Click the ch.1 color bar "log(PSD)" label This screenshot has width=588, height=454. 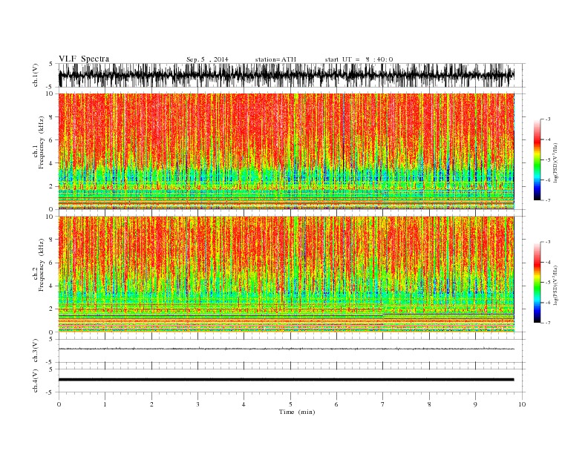pos(556,163)
